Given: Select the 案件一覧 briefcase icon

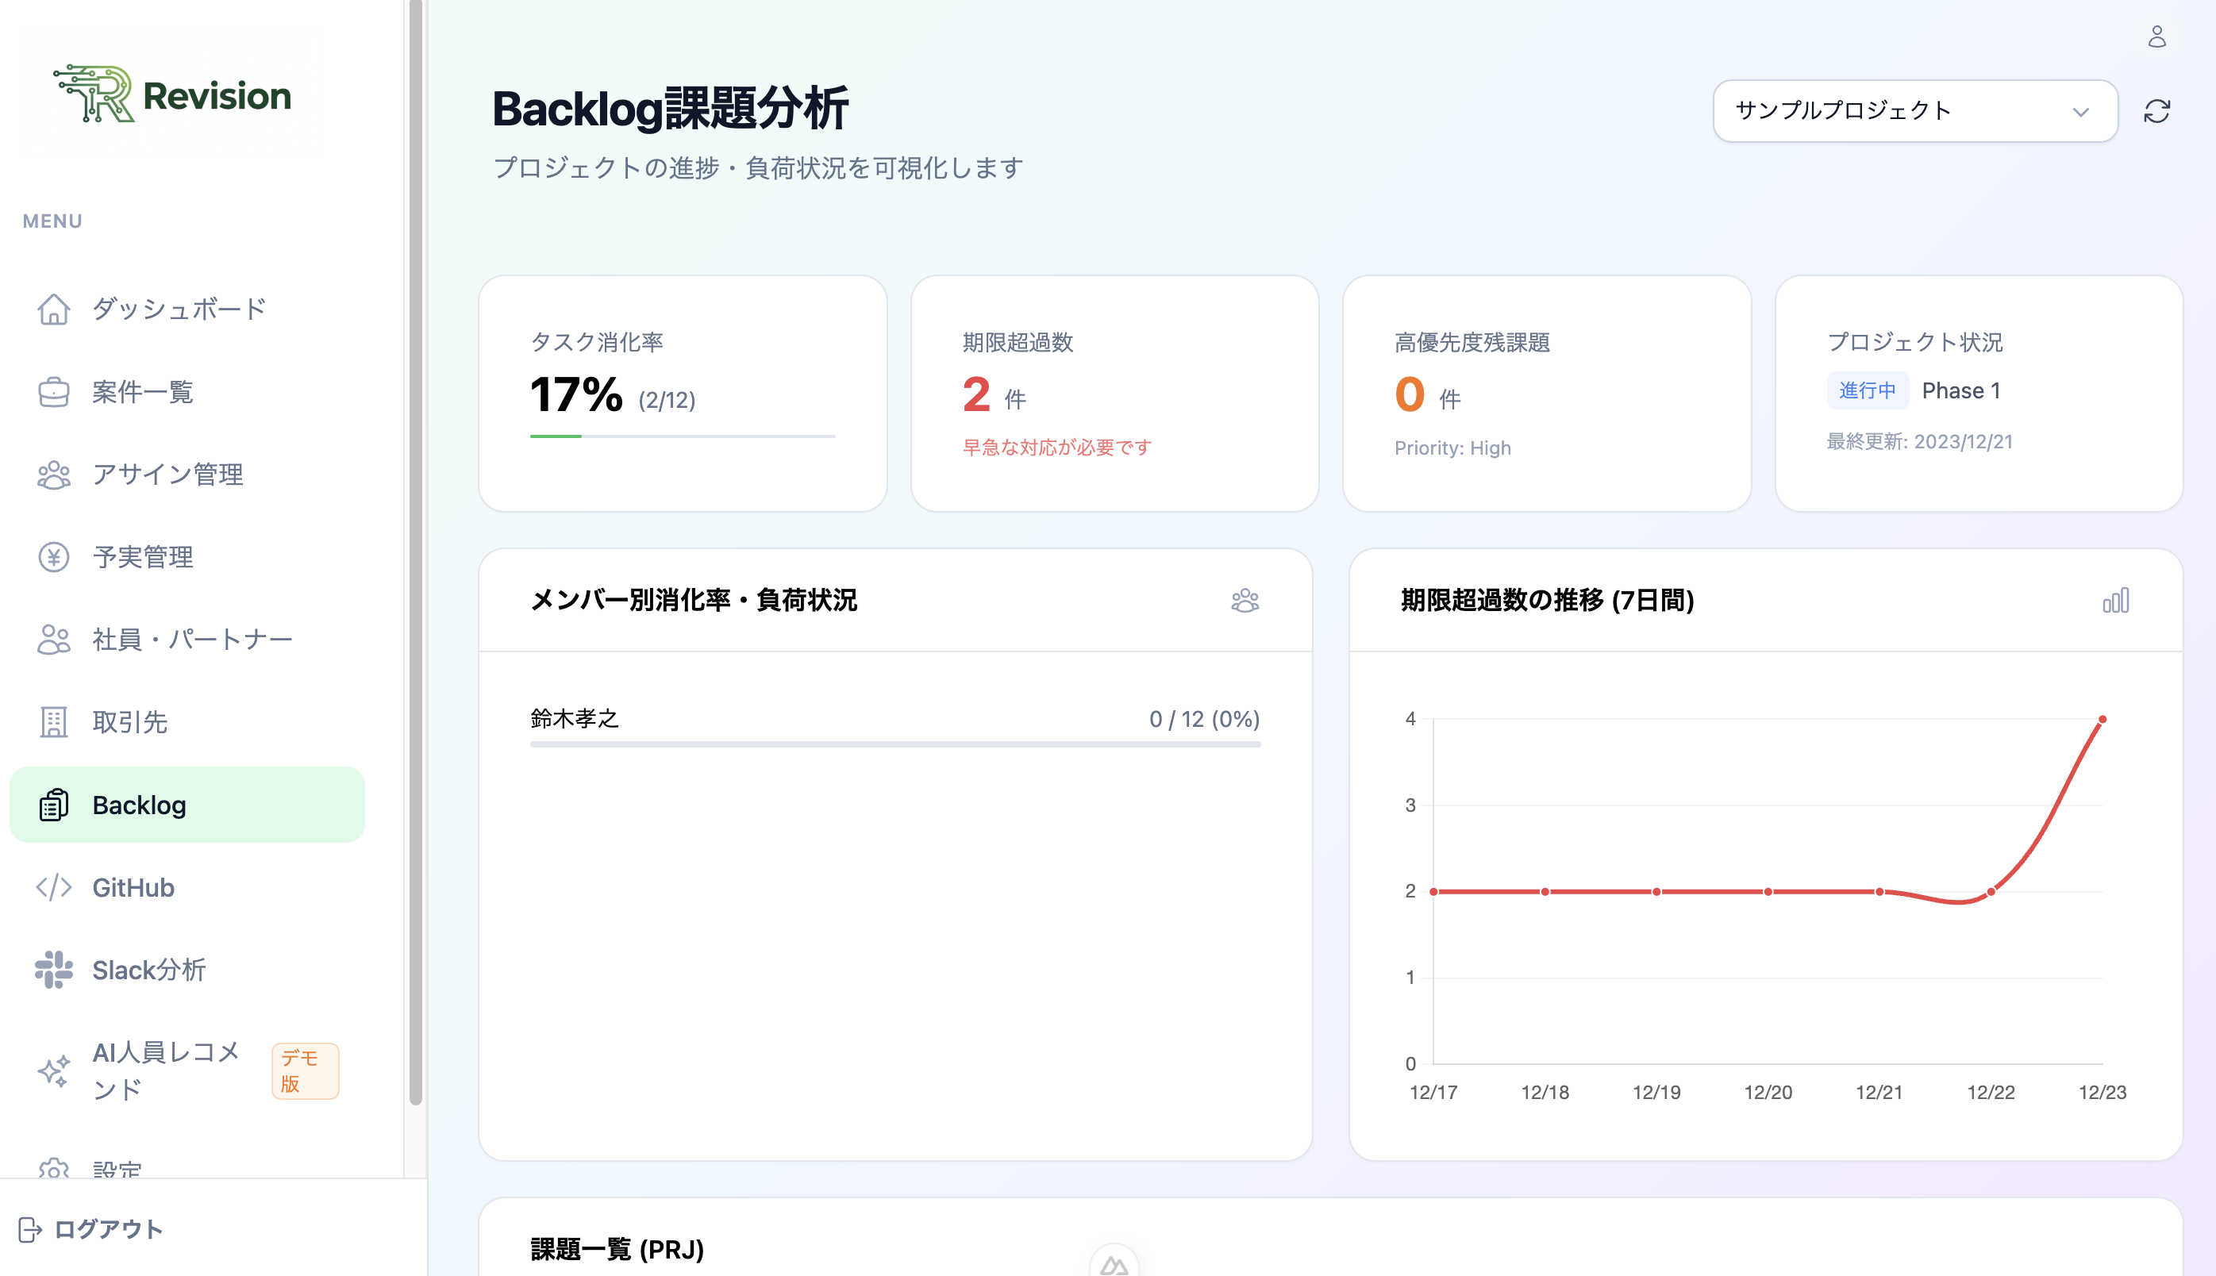Looking at the screenshot, I should click(53, 392).
